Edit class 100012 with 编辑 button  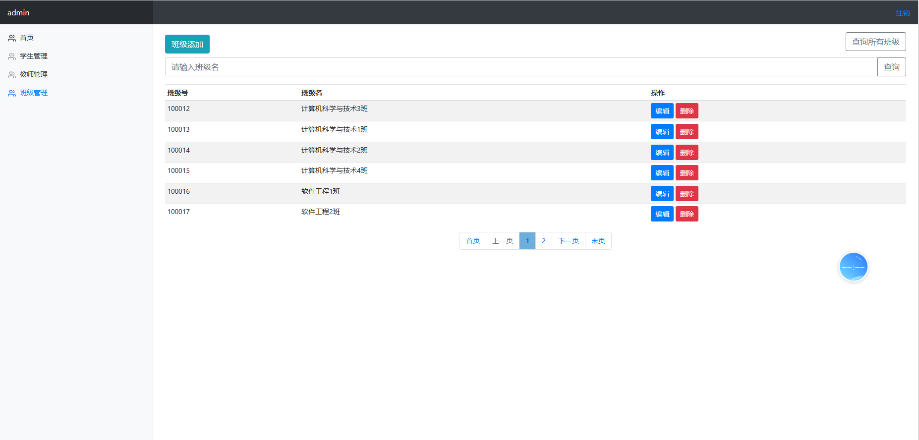click(662, 111)
